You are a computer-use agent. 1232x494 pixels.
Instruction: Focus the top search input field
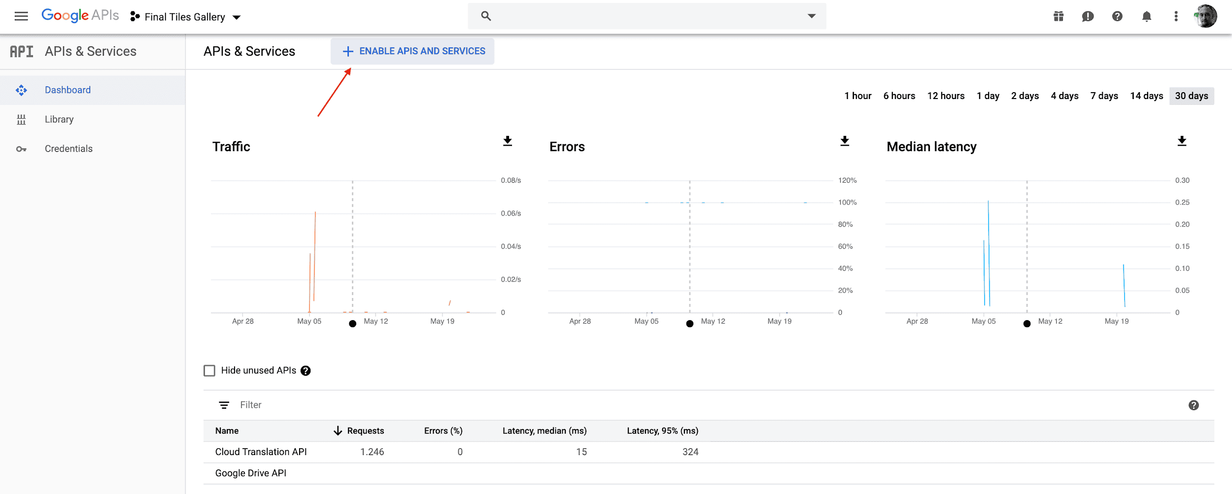pyautogui.click(x=647, y=16)
